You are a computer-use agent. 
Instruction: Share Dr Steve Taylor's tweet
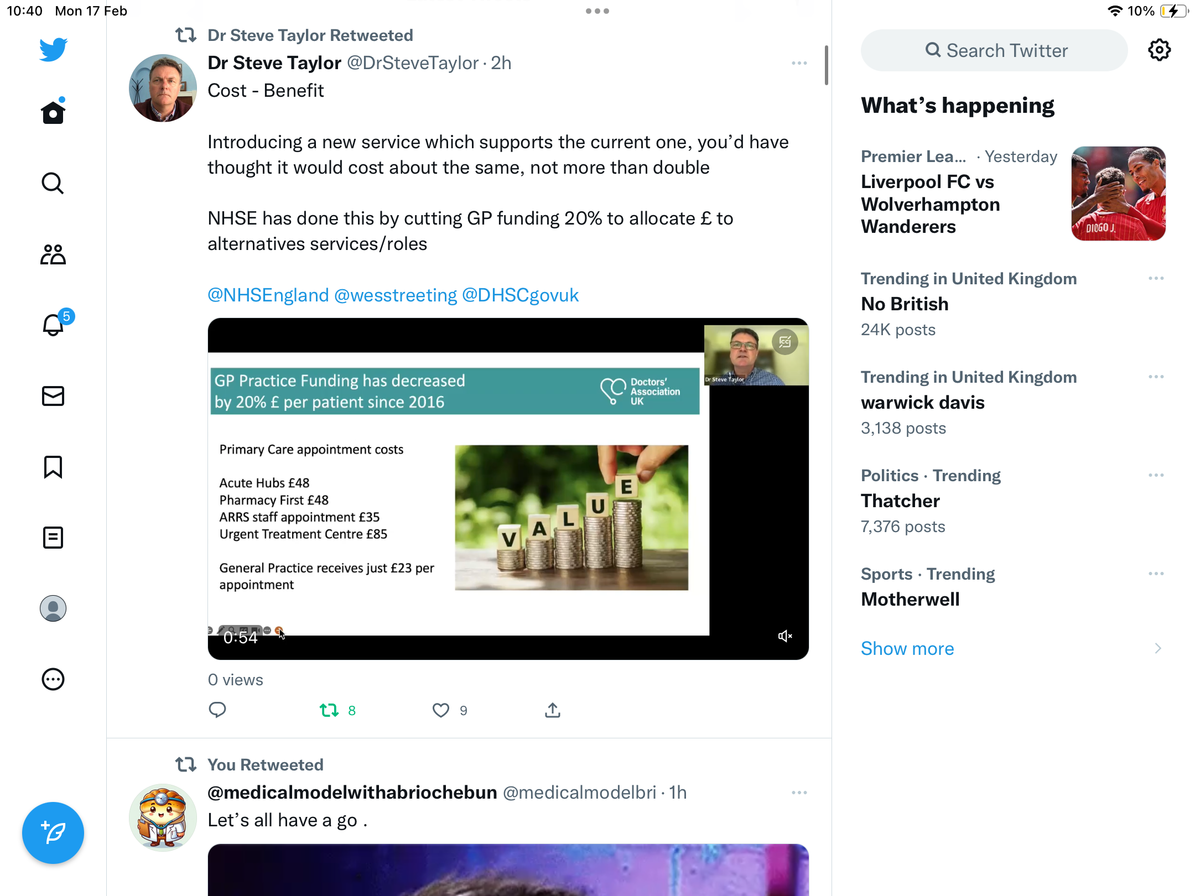coord(553,710)
